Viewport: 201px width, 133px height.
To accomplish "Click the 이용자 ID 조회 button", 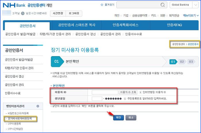I will (x=128, y=92).
